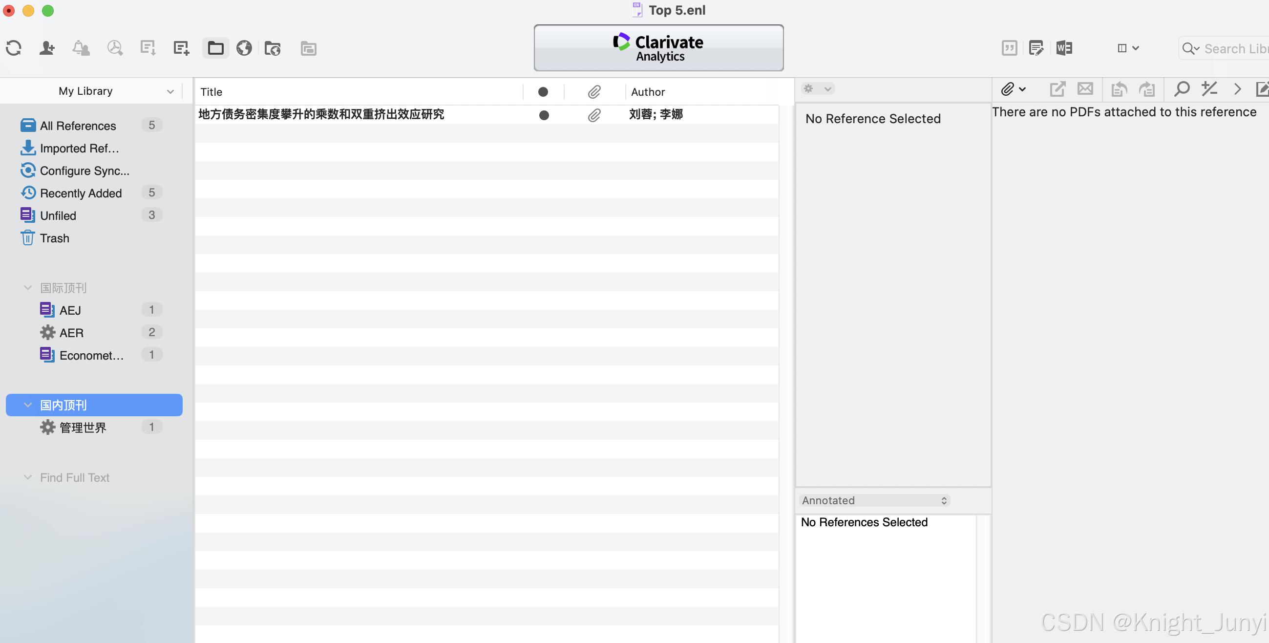This screenshot has width=1269, height=643.
Task: Toggle read status dot for first reference
Action: [x=544, y=115]
